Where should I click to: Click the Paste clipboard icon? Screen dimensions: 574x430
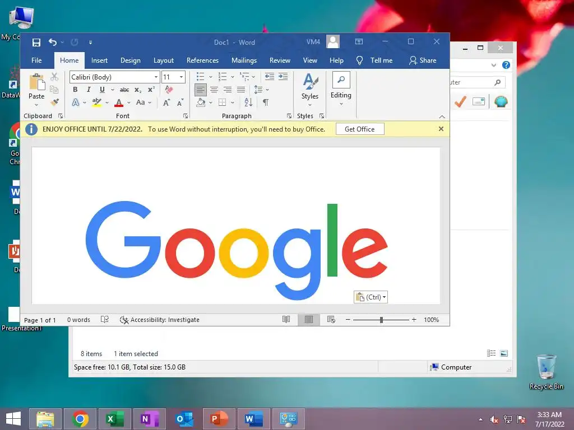click(36, 82)
